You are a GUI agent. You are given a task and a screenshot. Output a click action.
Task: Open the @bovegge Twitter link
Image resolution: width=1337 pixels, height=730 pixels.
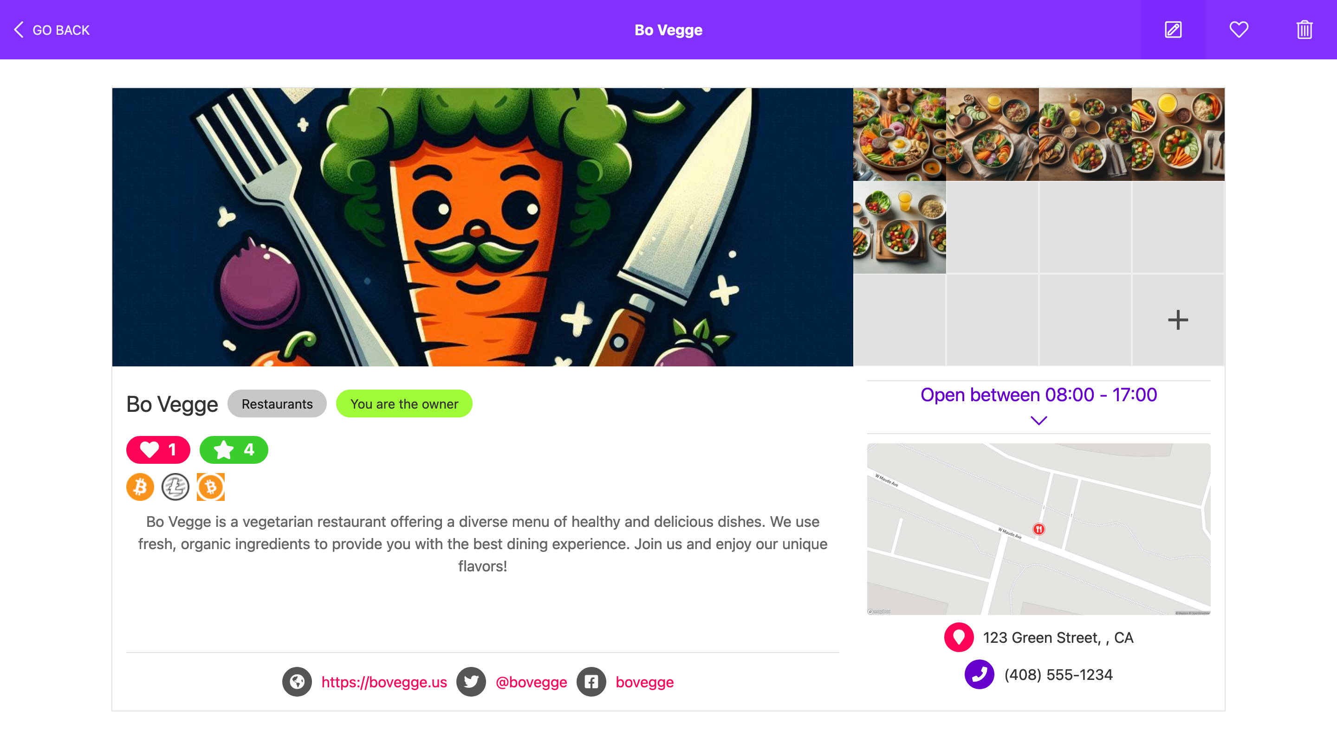point(531,682)
